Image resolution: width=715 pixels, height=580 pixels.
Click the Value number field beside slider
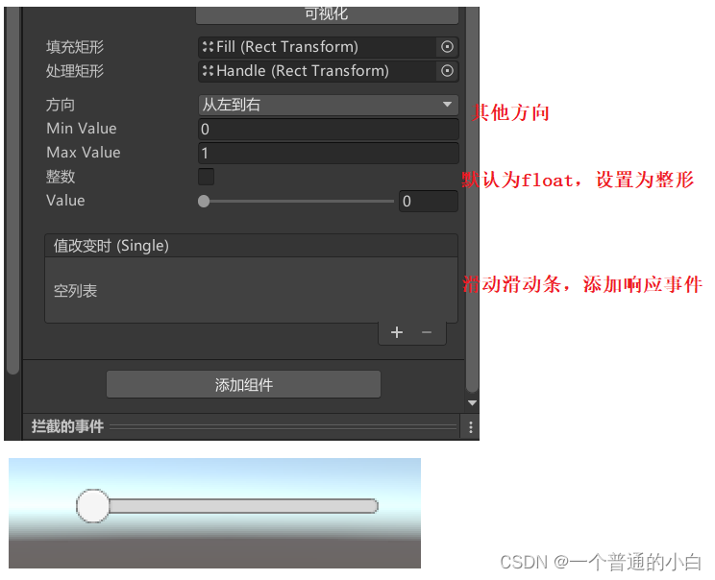(429, 201)
